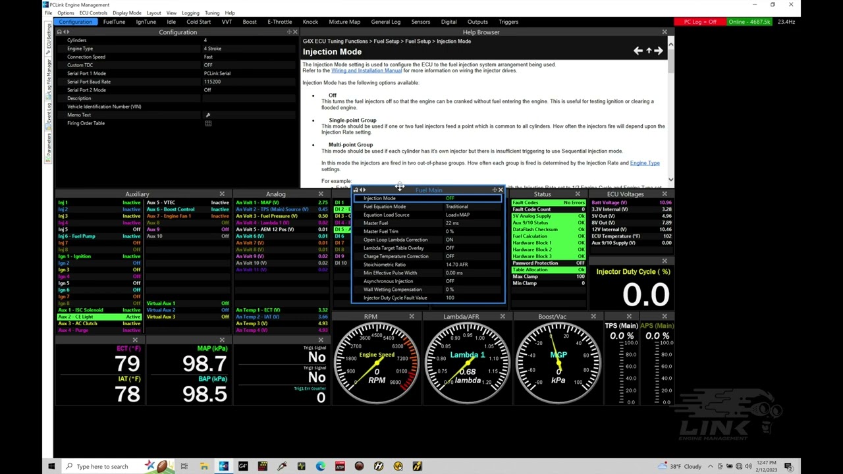Select the Master Fuel value row
This screenshot has height=474, width=843.
[428, 223]
